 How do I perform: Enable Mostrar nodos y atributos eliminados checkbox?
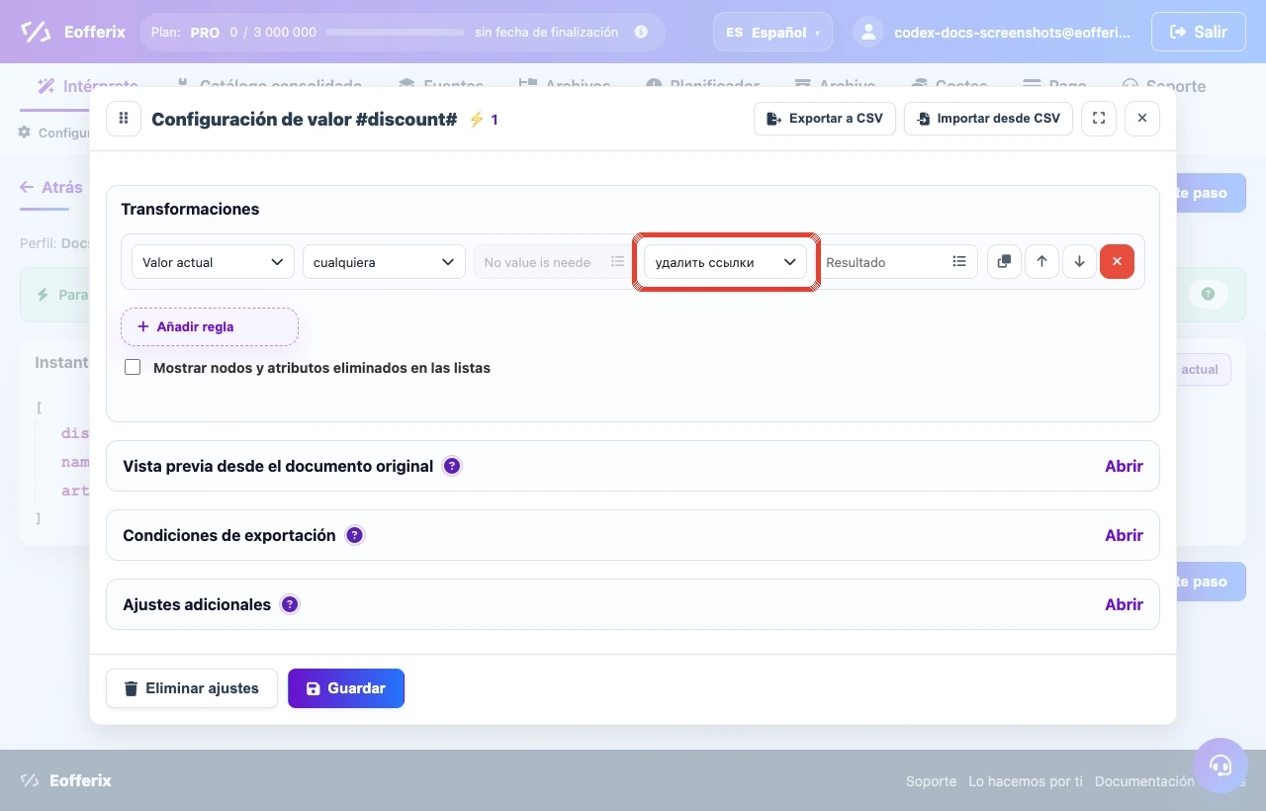point(133,368)
